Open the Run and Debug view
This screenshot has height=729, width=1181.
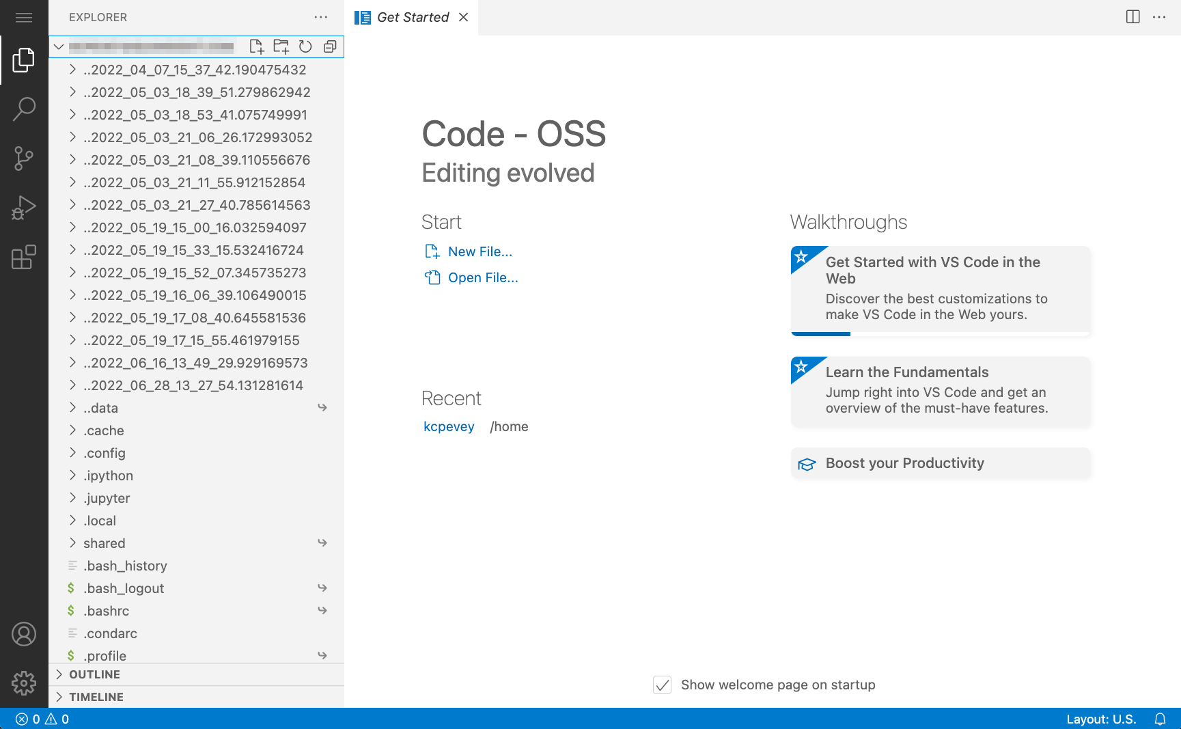[24, 207]
